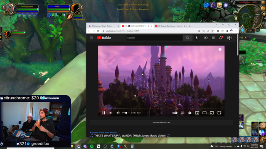Click the Chrome address bar URL
Image resolution: width=266 pixels, height=149 pixels.
(122, 31)
